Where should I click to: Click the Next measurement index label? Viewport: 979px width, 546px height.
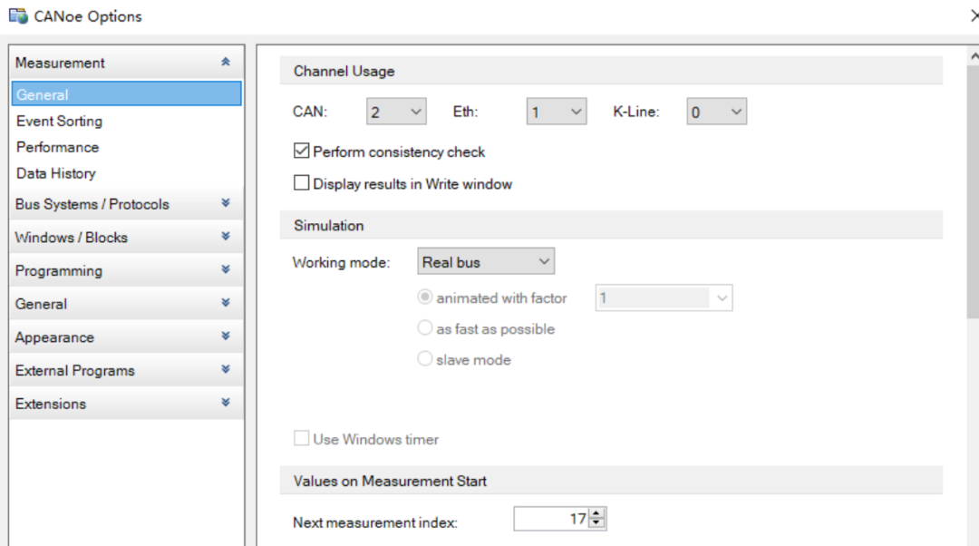tap(374, 522)
